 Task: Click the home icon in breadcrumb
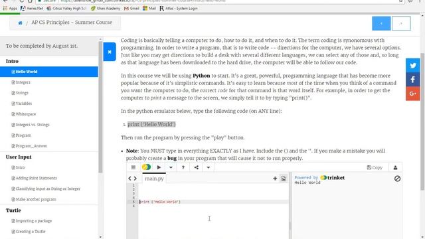[20, 23]
